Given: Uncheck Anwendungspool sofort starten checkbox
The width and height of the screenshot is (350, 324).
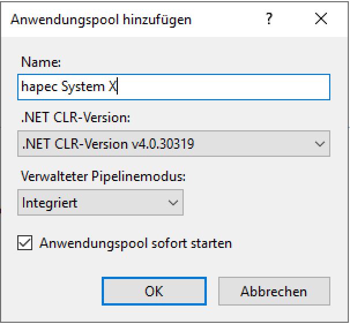Looking at the screenshot, I should (25, 243).
